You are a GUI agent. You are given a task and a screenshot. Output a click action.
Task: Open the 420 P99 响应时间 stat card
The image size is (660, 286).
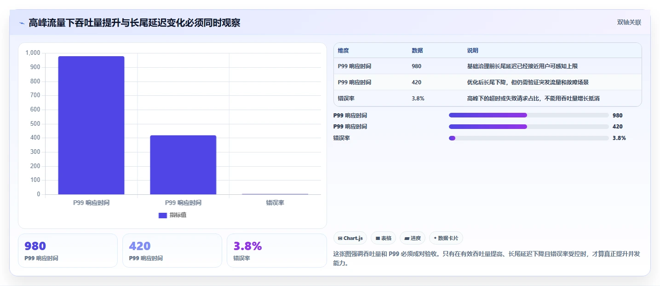point(172,251)
